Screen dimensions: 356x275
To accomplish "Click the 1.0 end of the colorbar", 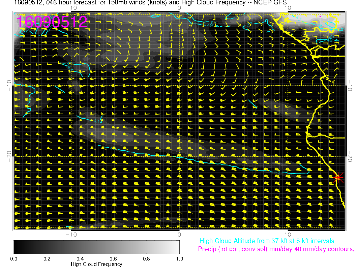I will 179,258.
